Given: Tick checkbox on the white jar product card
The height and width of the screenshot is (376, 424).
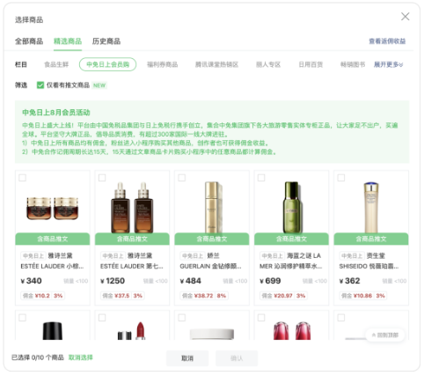Looking at the screenshot, I should coord(182,318).
